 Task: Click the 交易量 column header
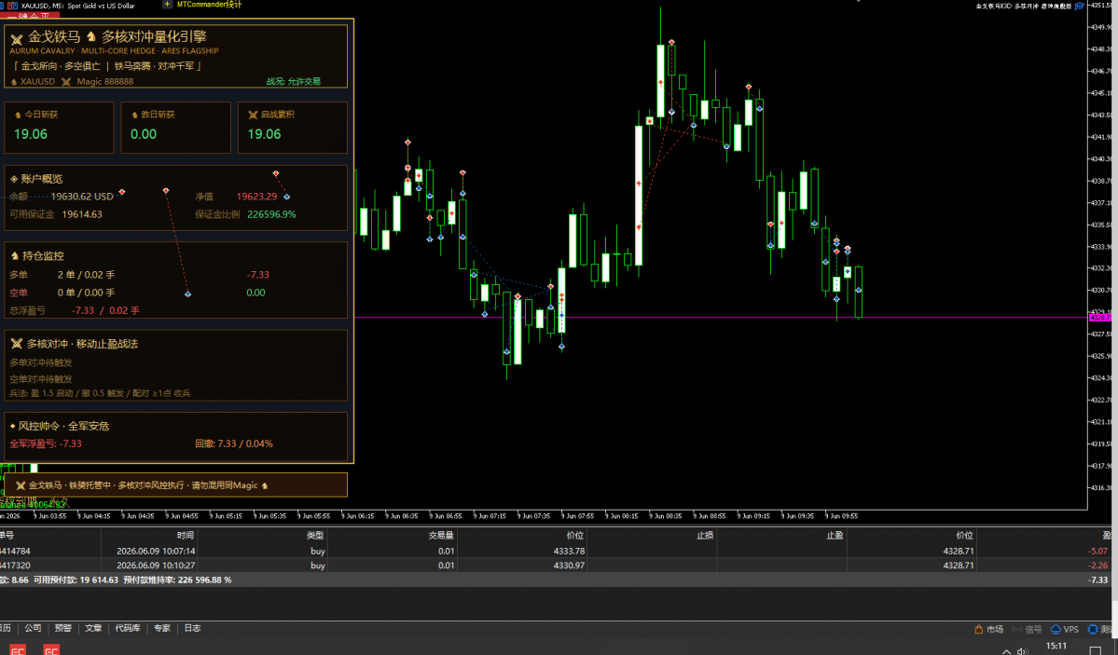pyautogui.click(x=441, y=535)
